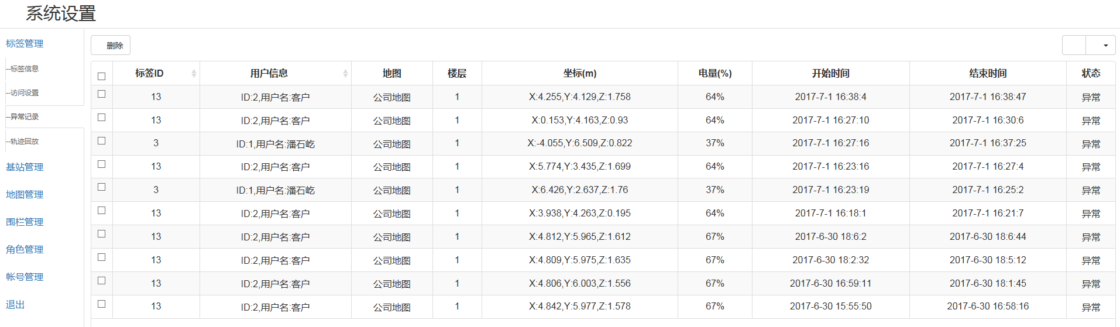Open 轨迹回放 from the sidebar
This screenshot has width=1120, height=327.
tap(25, 142)
